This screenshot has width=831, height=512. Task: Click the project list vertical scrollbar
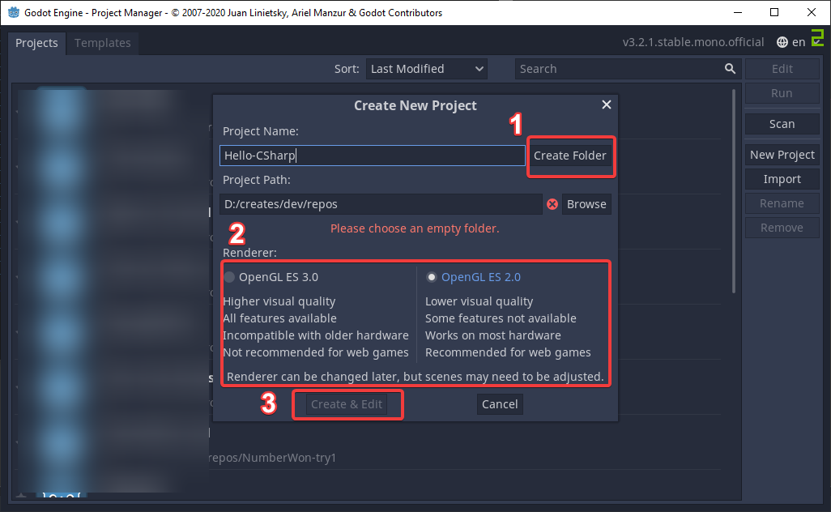pos(734,191)
